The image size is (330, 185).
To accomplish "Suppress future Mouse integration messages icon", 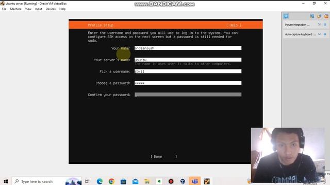I will 320,25.
